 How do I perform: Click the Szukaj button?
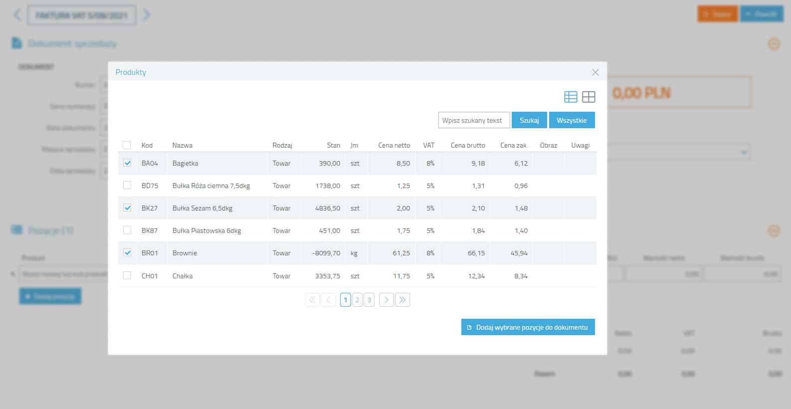(529, 120)
